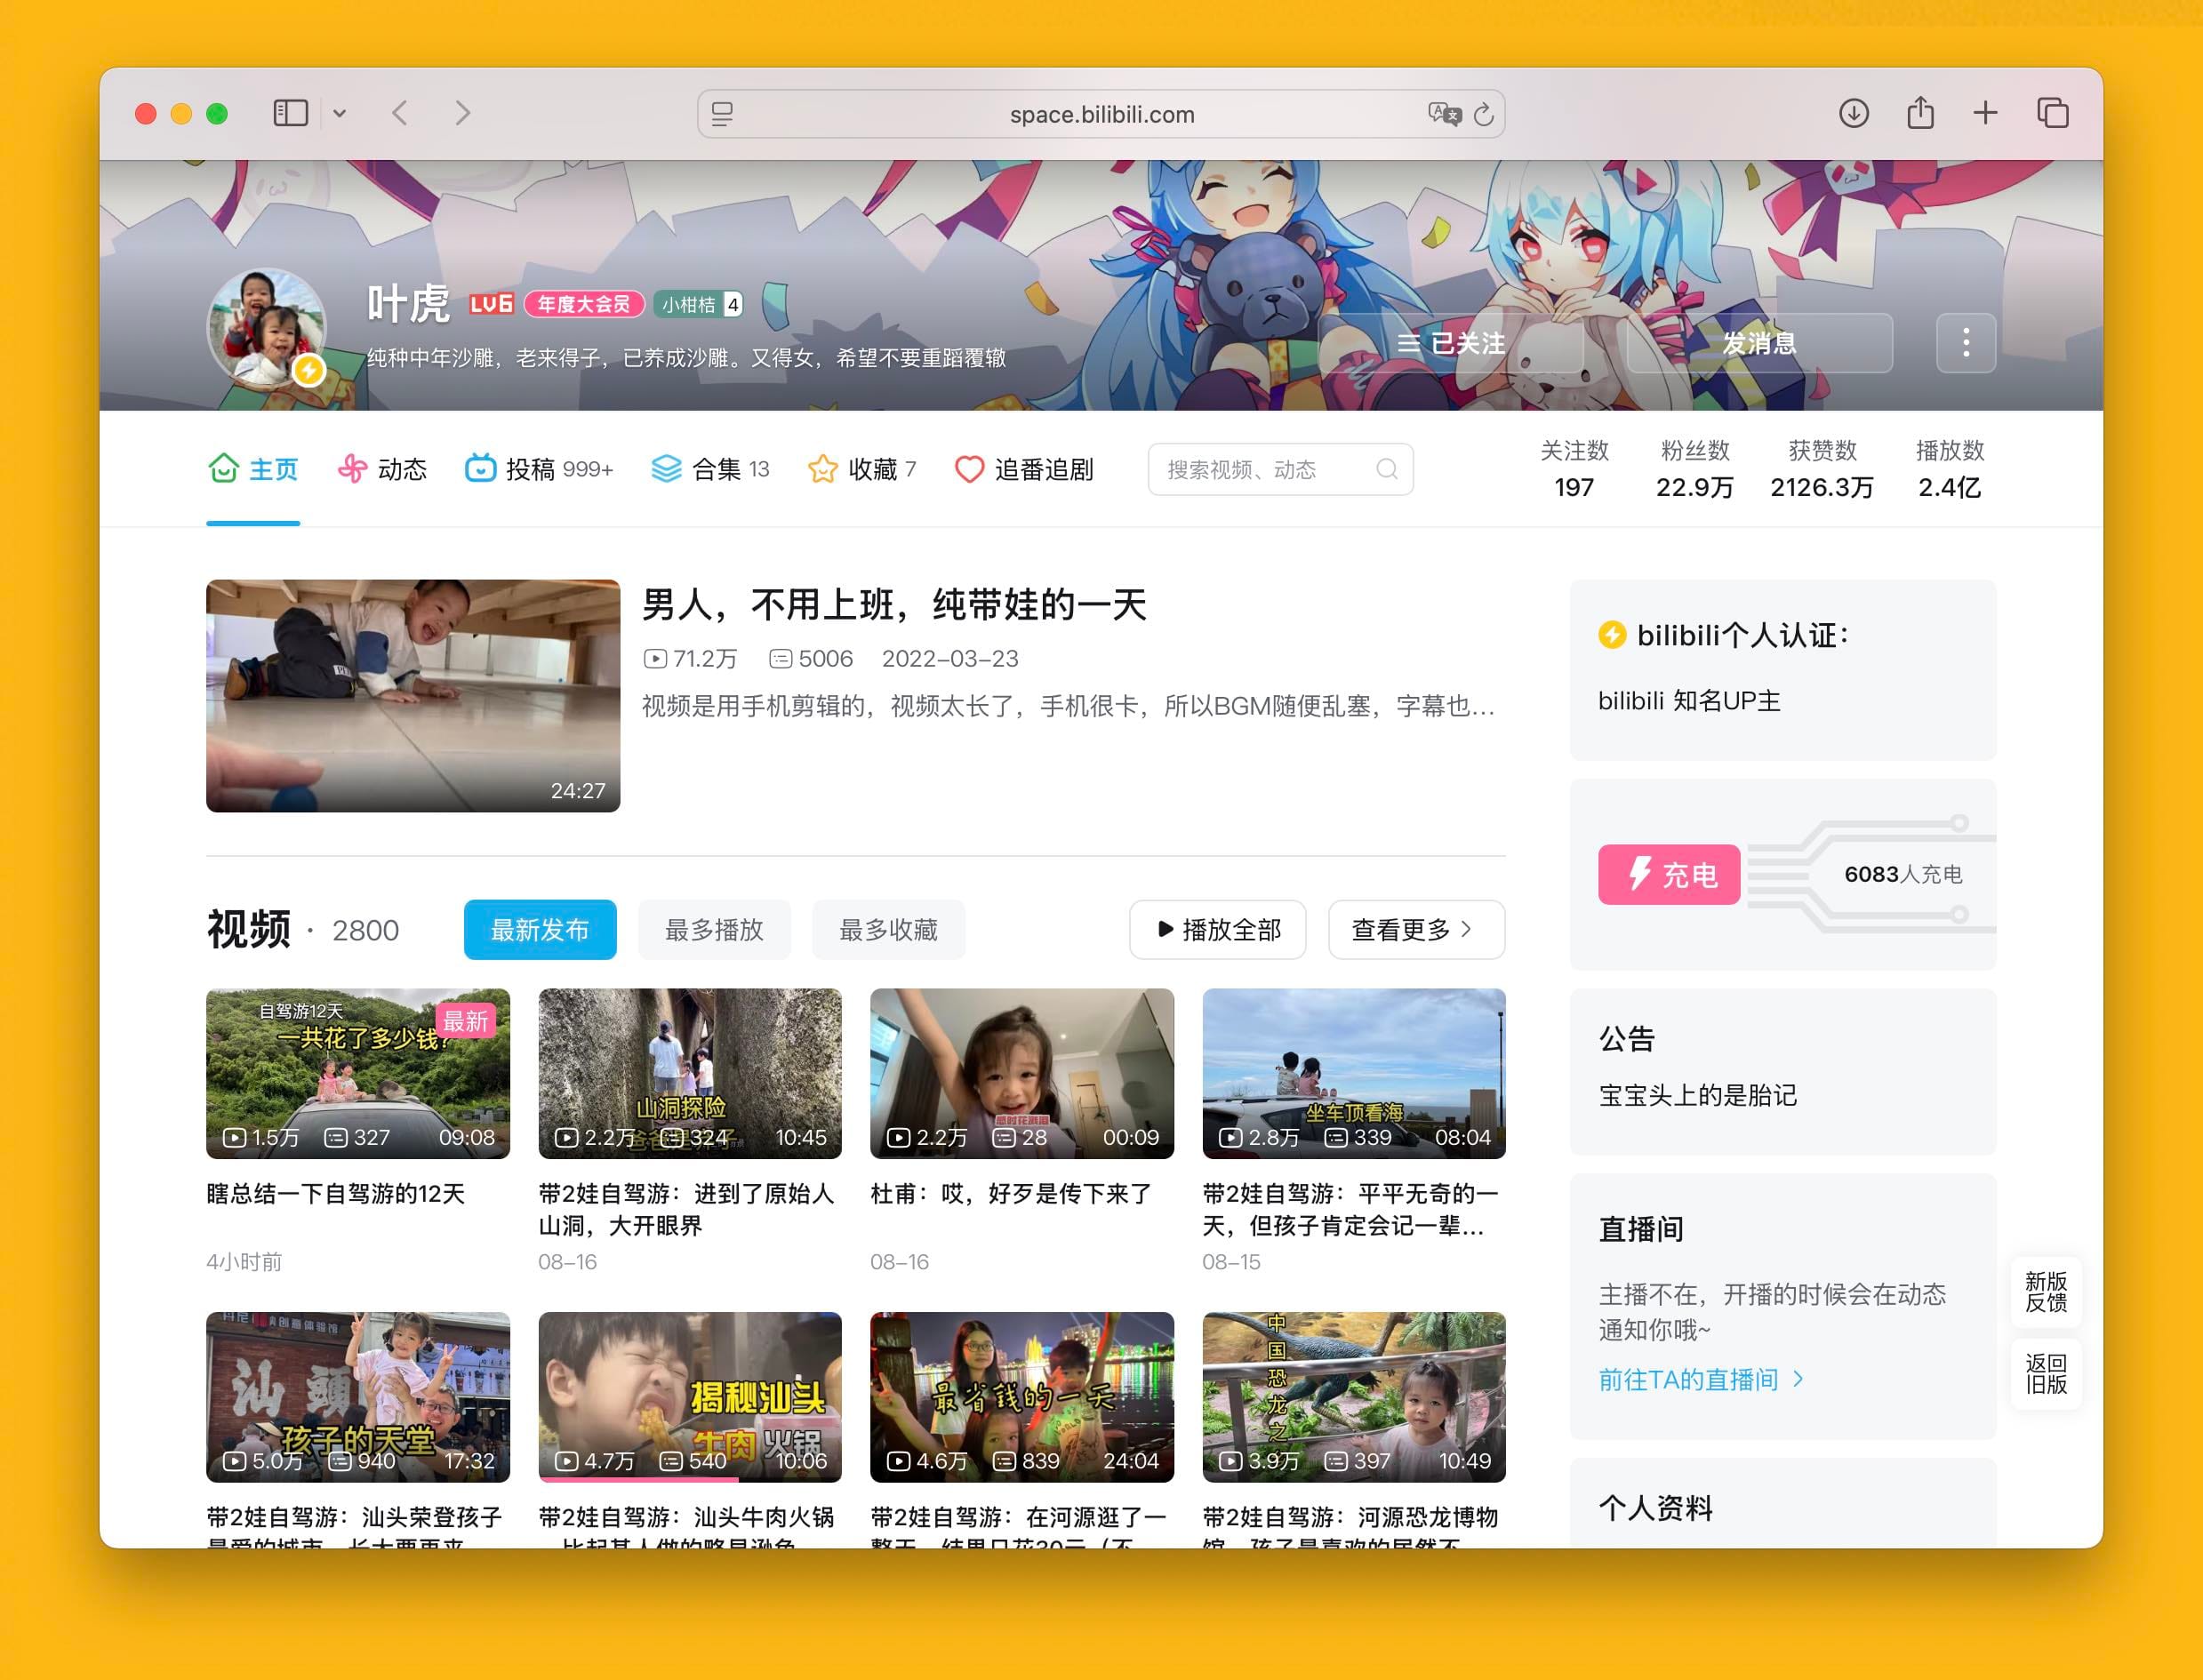This screenshot has height=1680, width=2203.
Task: Click the 返回旧版 floating button
Action: 2046,1375
